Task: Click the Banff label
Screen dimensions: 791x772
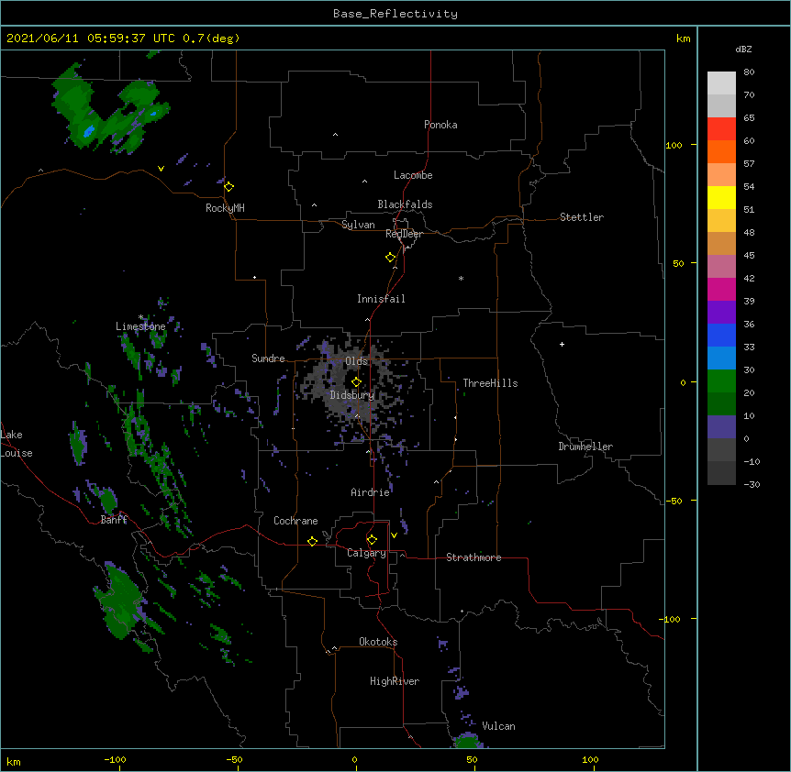Action: coord(114,520)
